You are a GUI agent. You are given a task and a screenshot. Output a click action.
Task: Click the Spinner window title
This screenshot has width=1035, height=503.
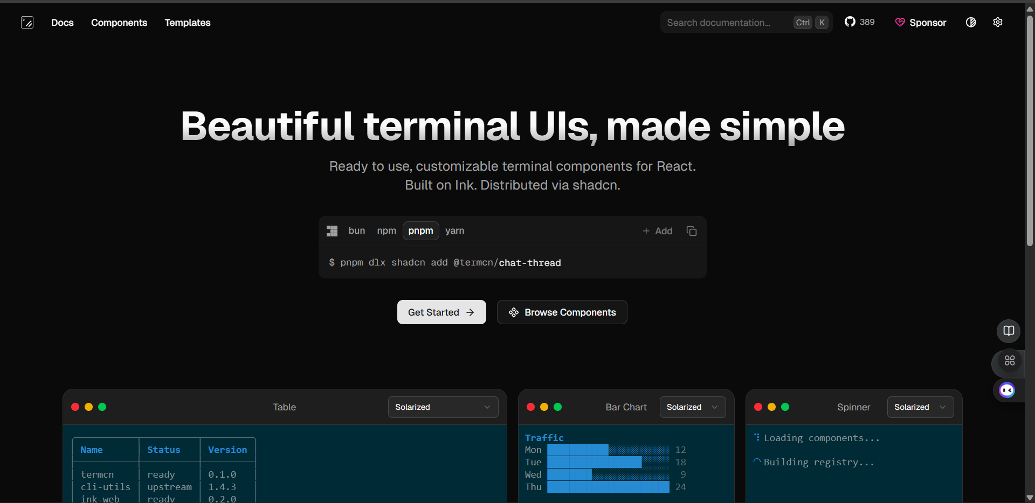pos(853,407)
